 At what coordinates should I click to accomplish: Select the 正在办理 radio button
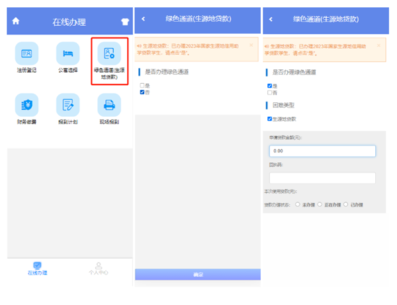click(x=321, y=205)
